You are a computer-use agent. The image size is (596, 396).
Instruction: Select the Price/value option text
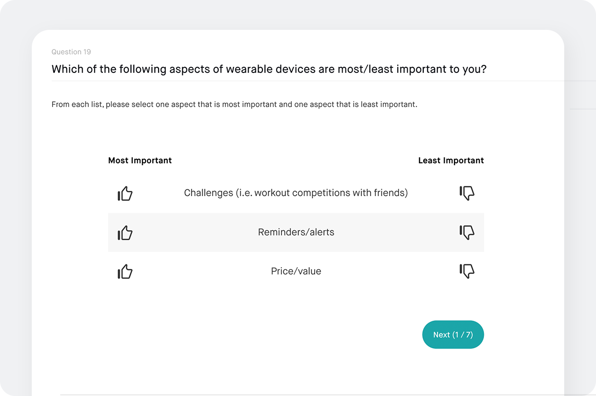(x=296, y=271)
